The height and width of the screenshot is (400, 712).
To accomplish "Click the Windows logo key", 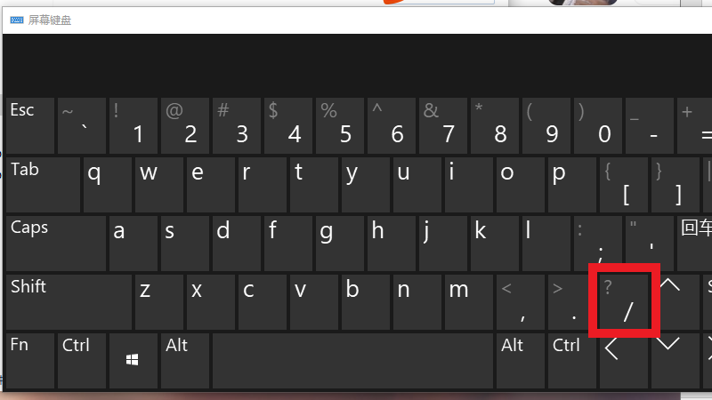I will (x=133, y=361).
